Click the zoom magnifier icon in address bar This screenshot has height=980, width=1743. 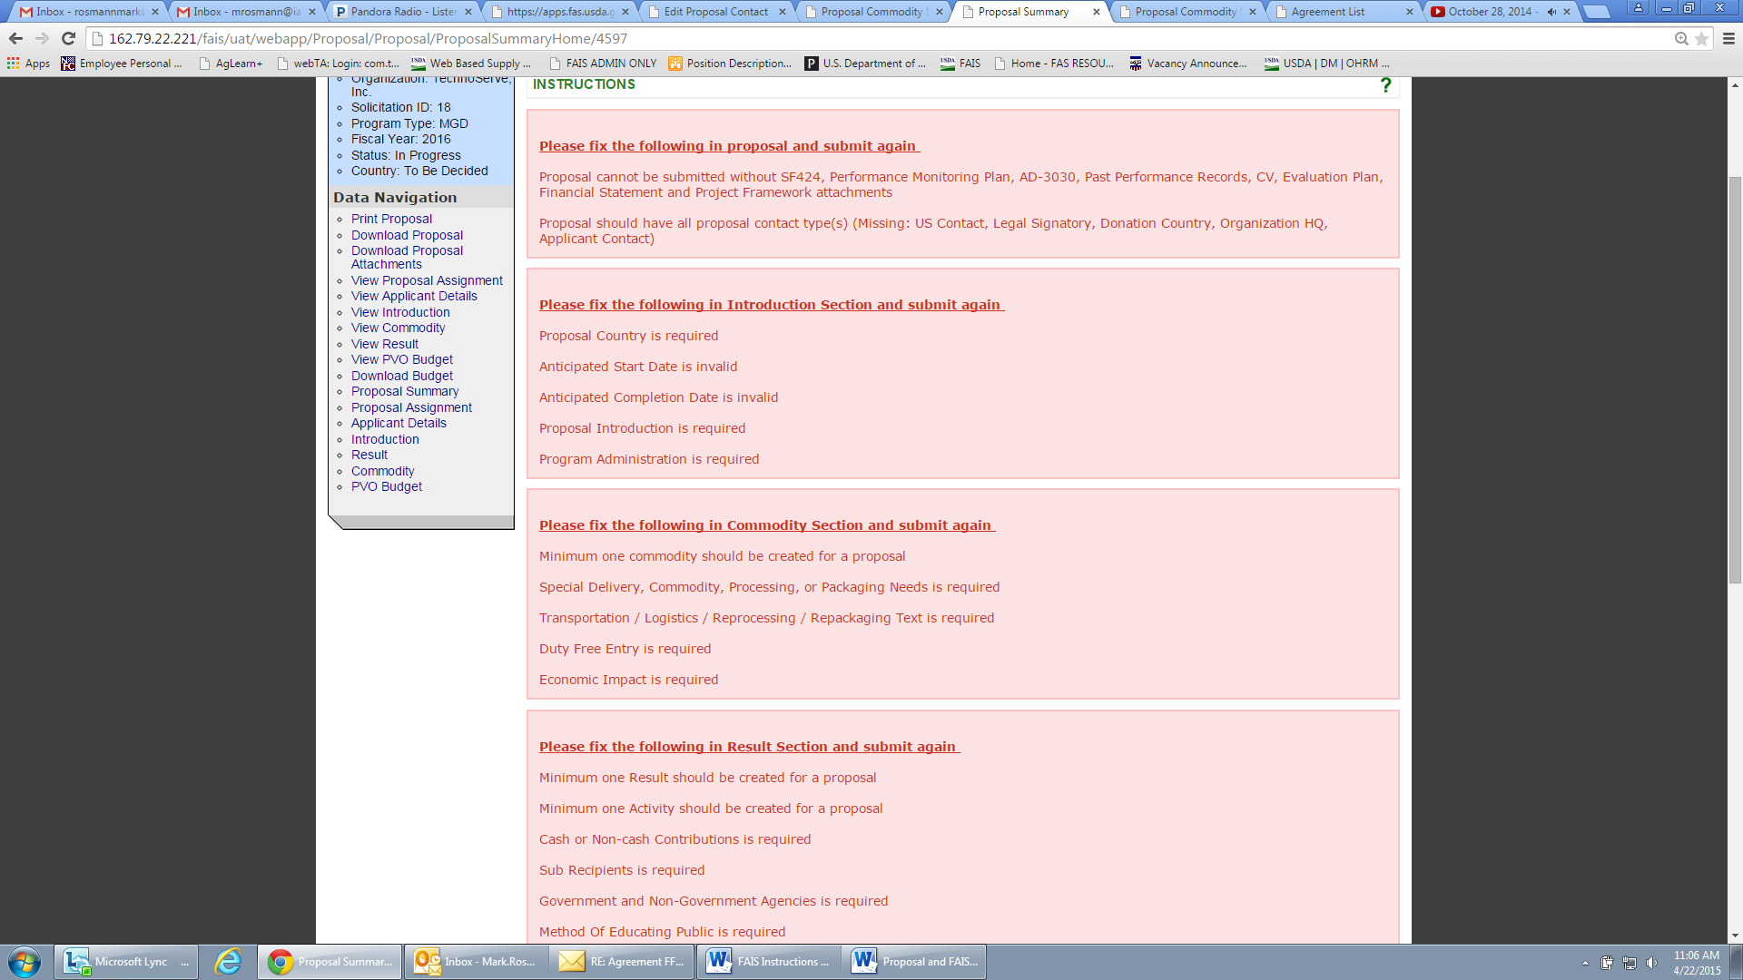click(1681, 38)
